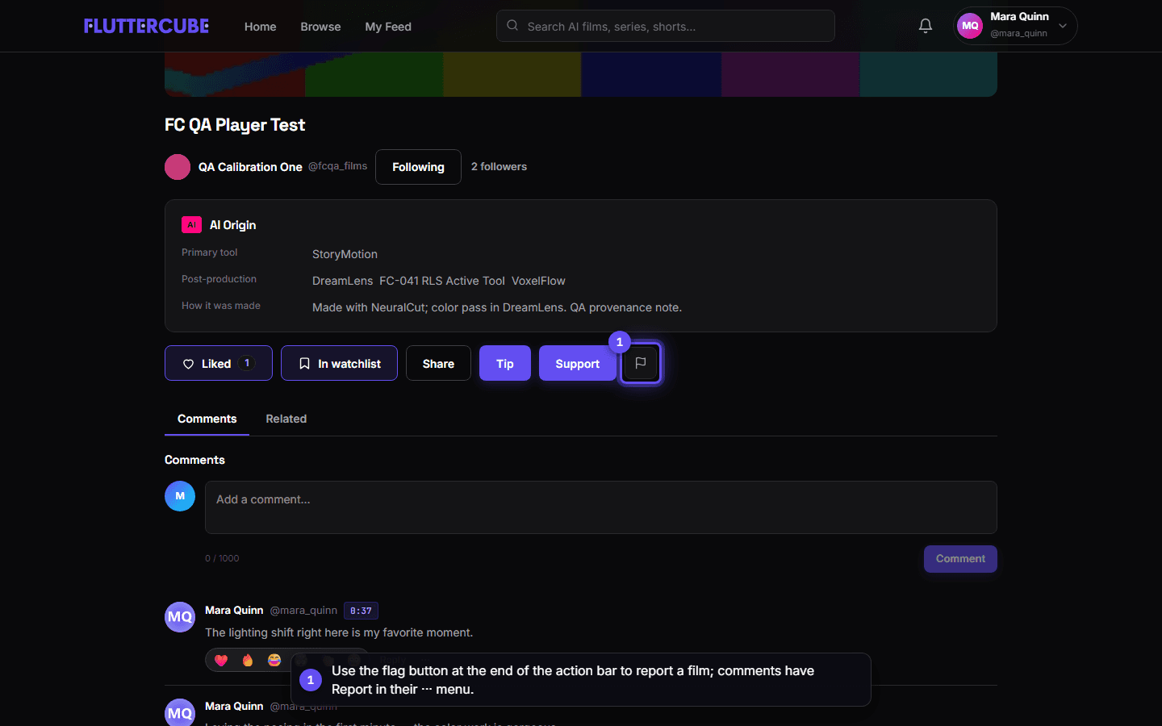Focus the search films input
The image size is (1162, 726).
[666, 26]
